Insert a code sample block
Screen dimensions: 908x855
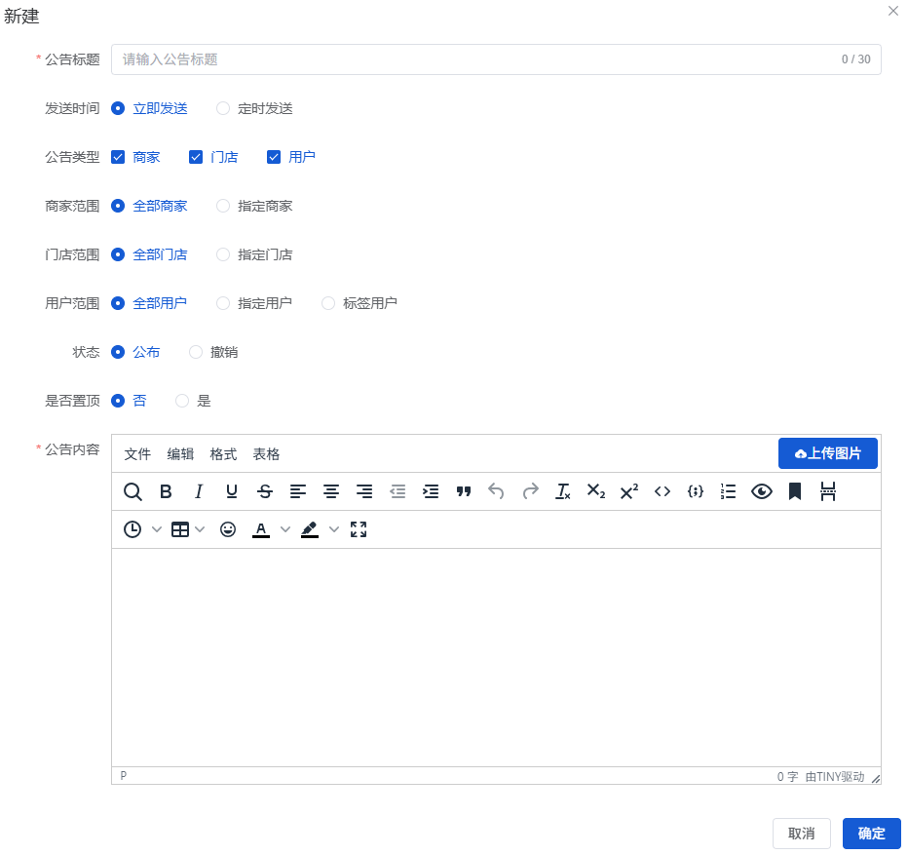[696, 491]
